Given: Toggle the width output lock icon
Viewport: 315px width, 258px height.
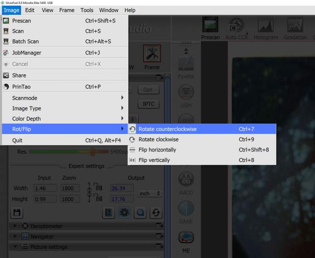Looking at the screenshot, I should click(99, 187).
